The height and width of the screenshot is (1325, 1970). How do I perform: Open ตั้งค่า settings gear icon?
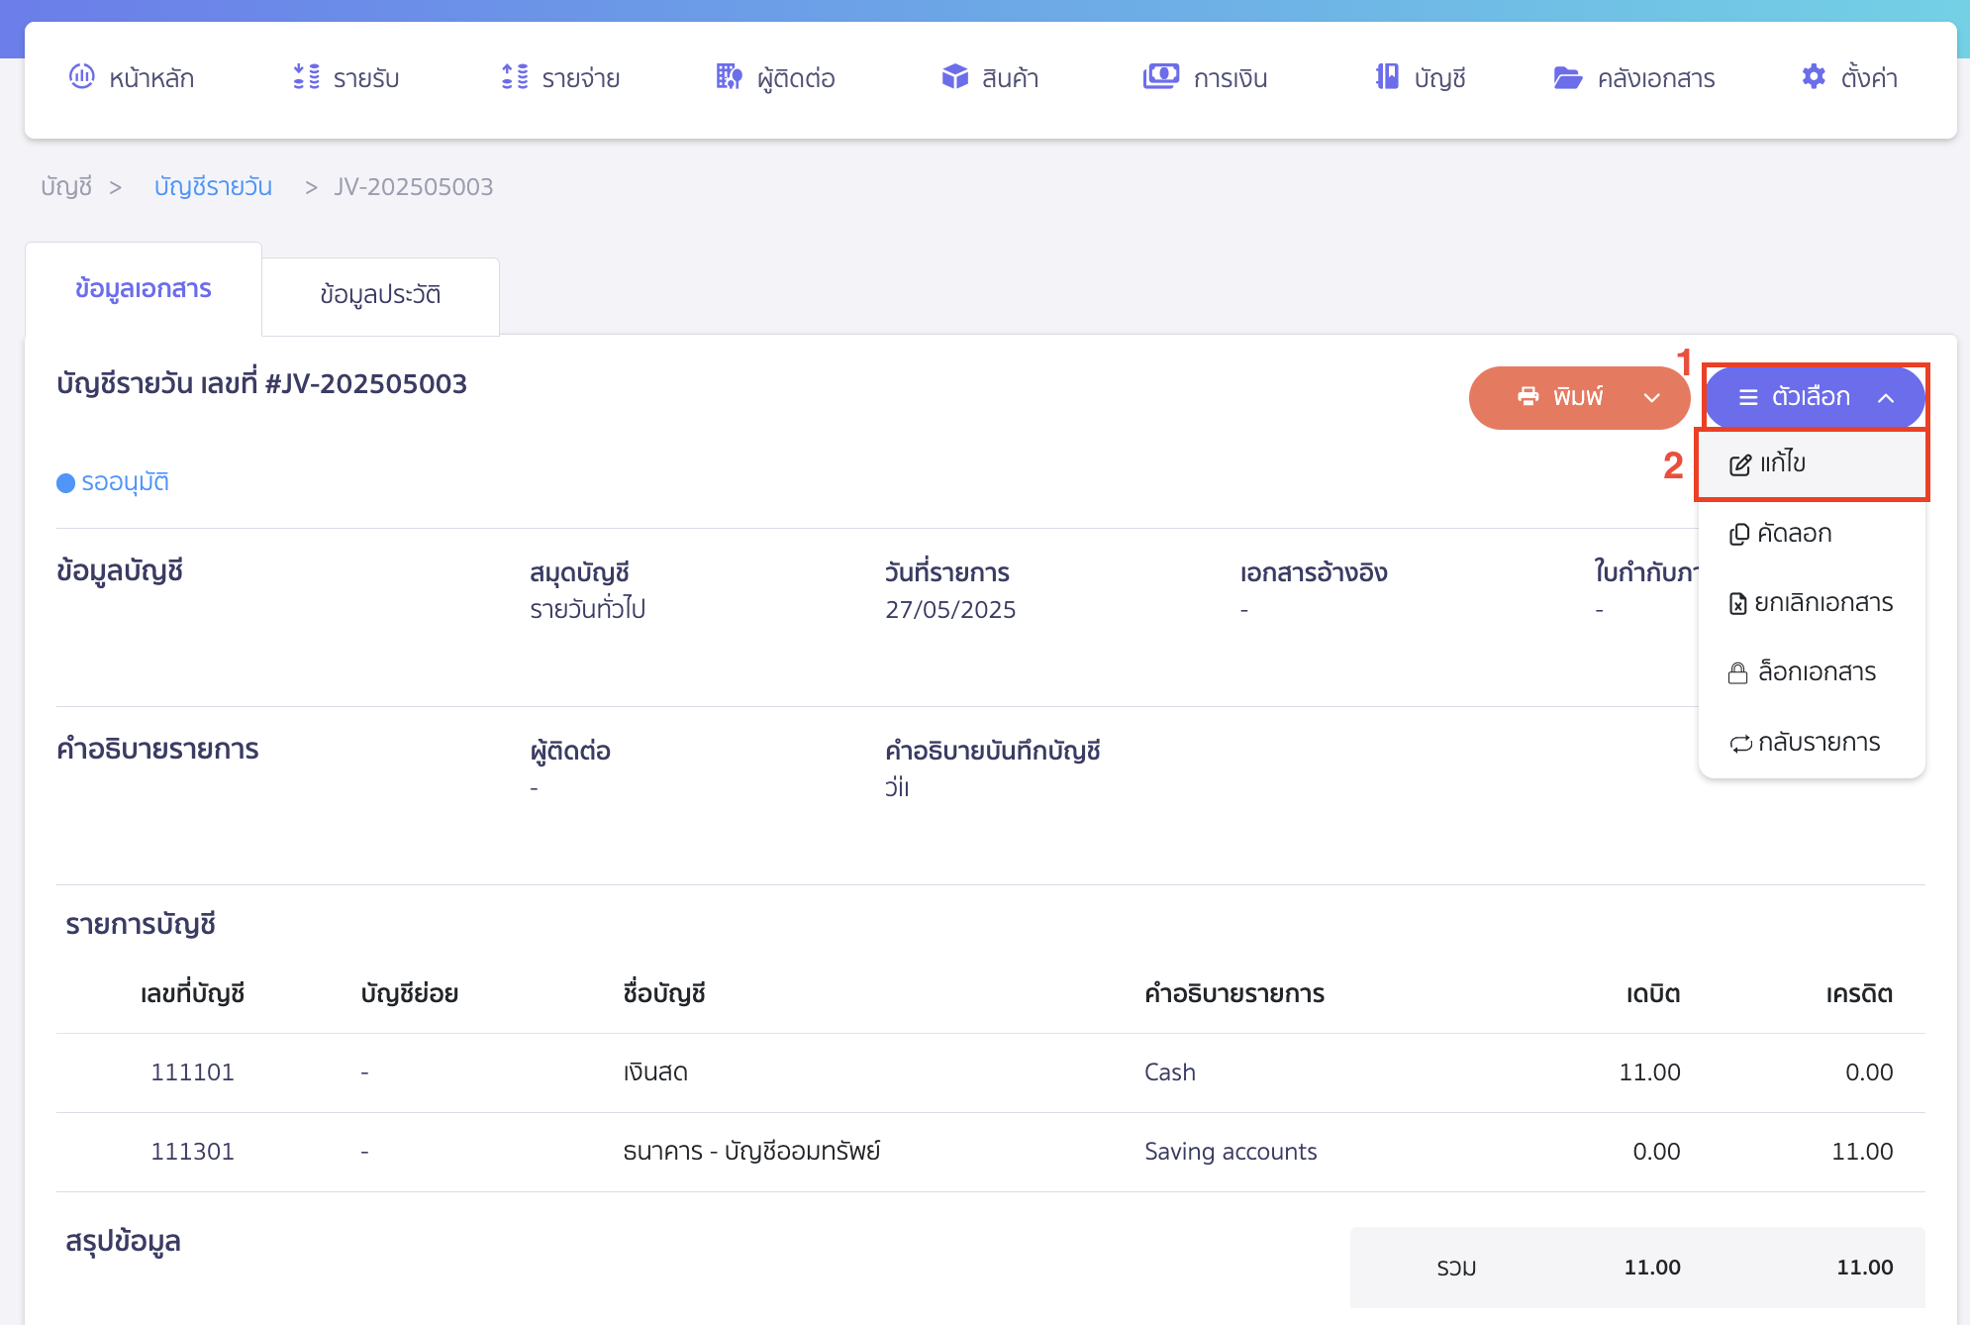(1813, 76)
